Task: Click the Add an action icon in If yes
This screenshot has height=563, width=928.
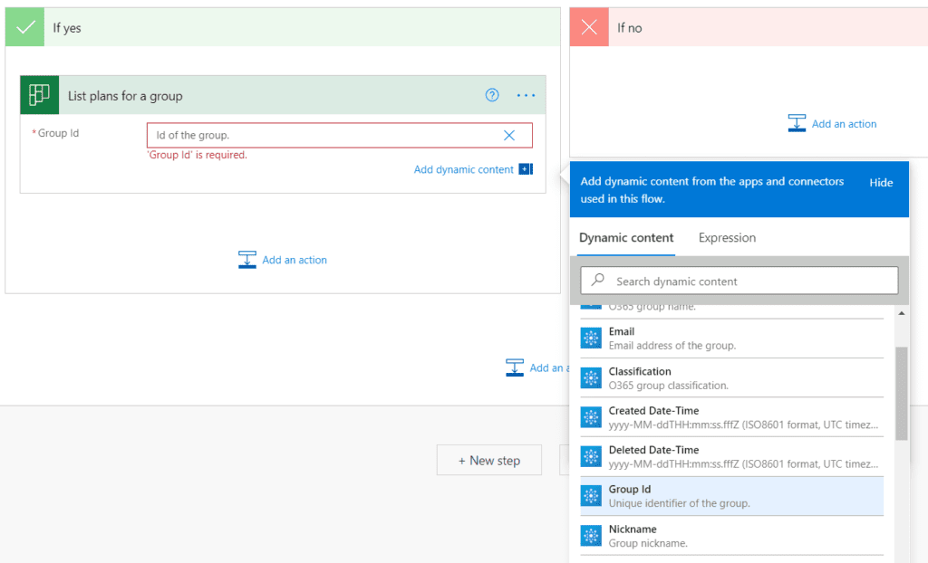Action: click(x=247, y=260)
